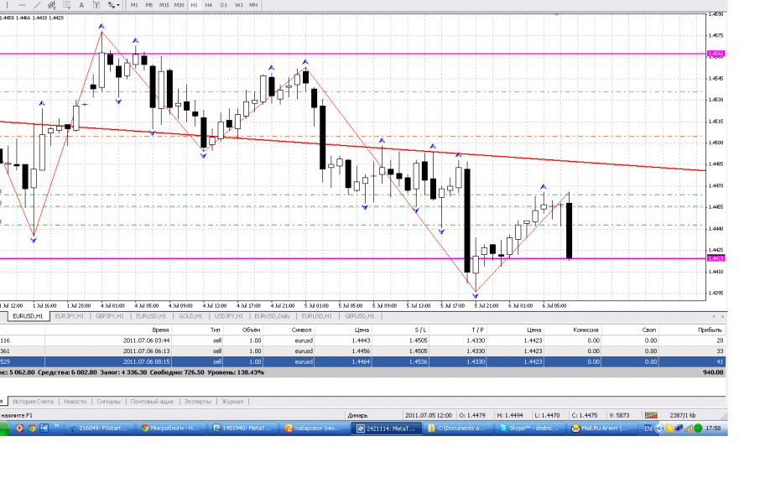This screenshot has height=478, width=765.
Task: Toggle the H4 timeframe button
Action: tap(209, 5)
